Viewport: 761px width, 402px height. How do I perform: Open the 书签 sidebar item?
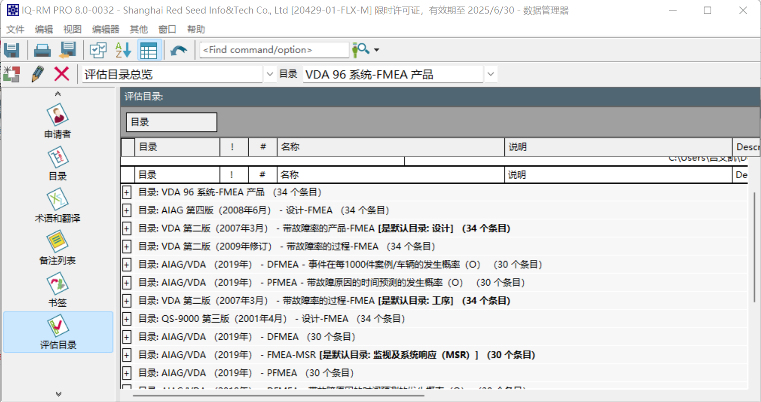pyautogui.click(x=58, y=290)
